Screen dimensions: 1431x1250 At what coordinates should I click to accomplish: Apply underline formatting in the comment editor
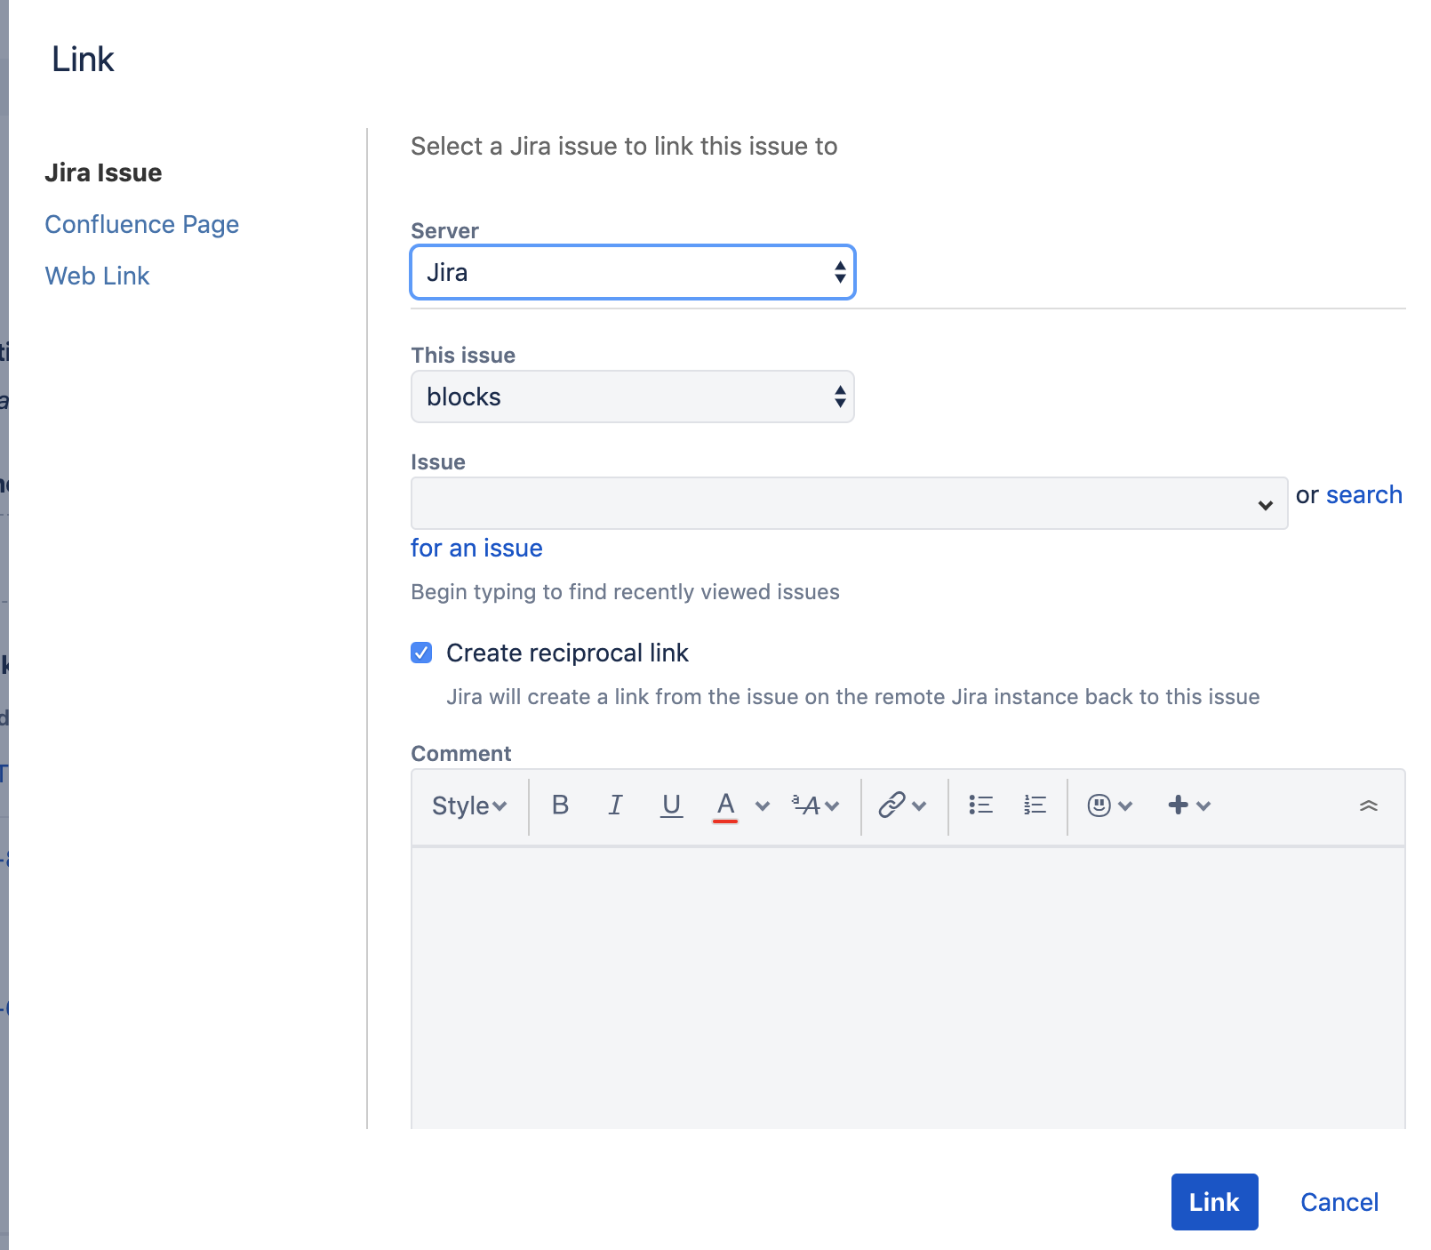671,805
